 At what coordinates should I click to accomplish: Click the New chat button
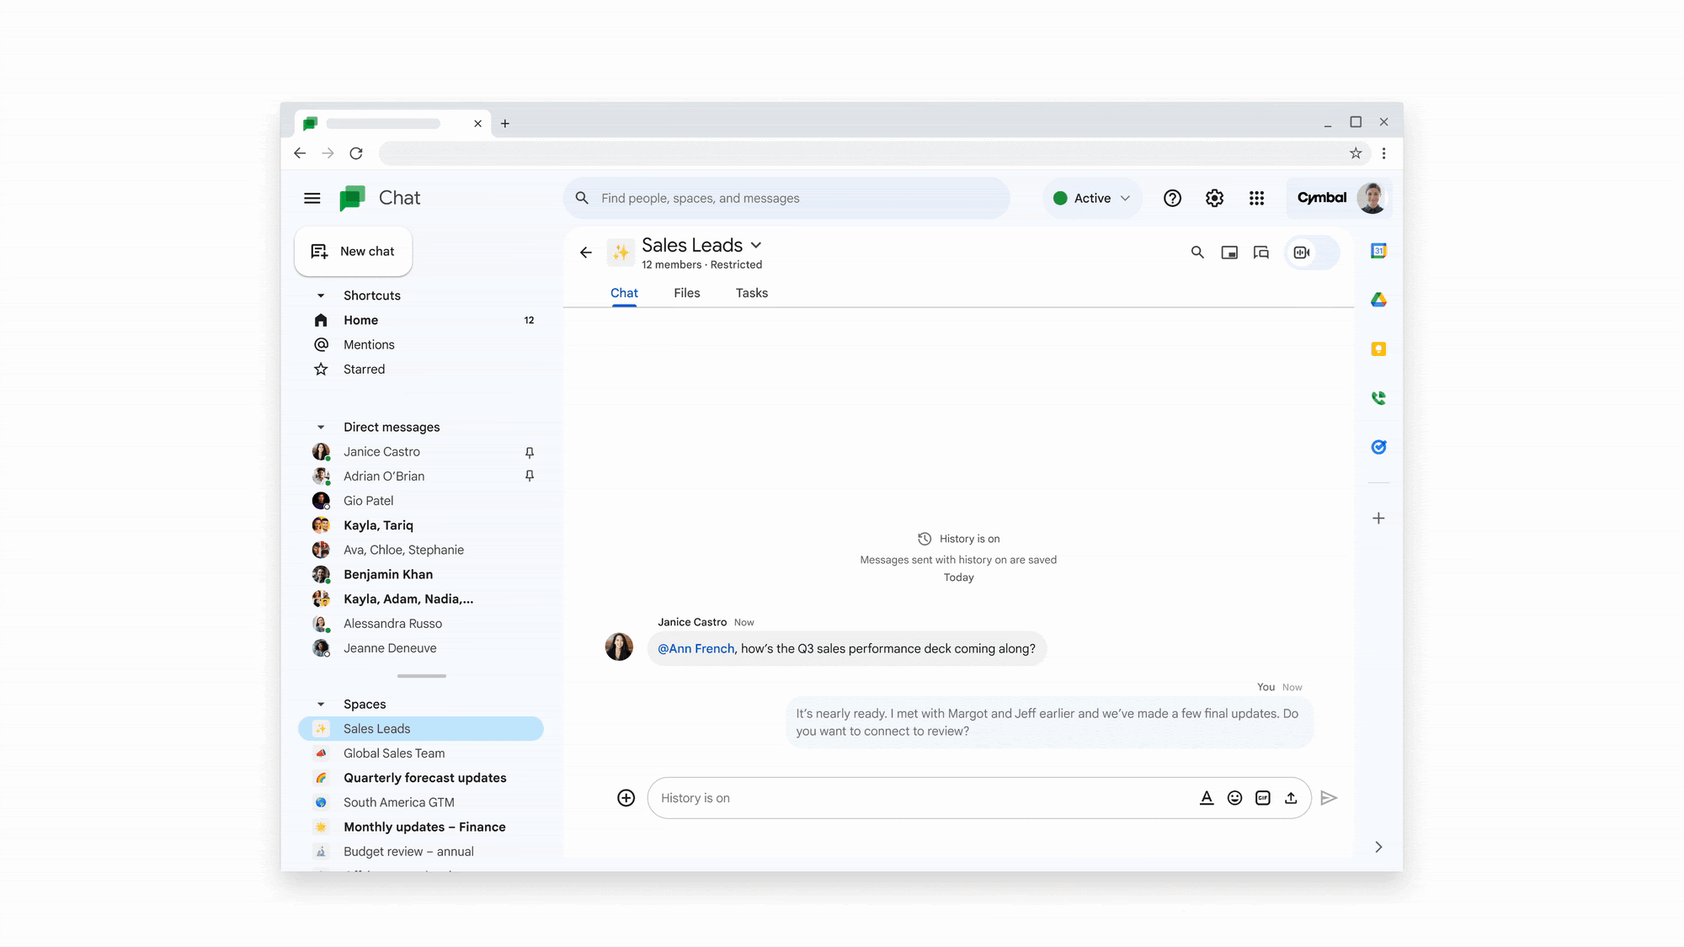click(353, 251)
